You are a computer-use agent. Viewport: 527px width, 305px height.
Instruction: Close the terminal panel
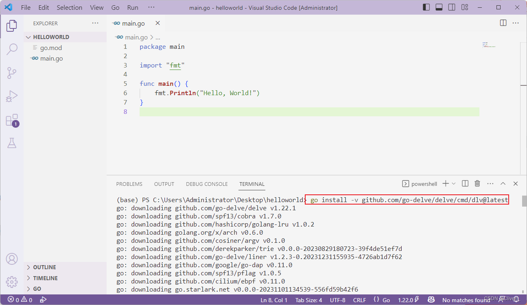pyautogui.click(x=516, y=184)
